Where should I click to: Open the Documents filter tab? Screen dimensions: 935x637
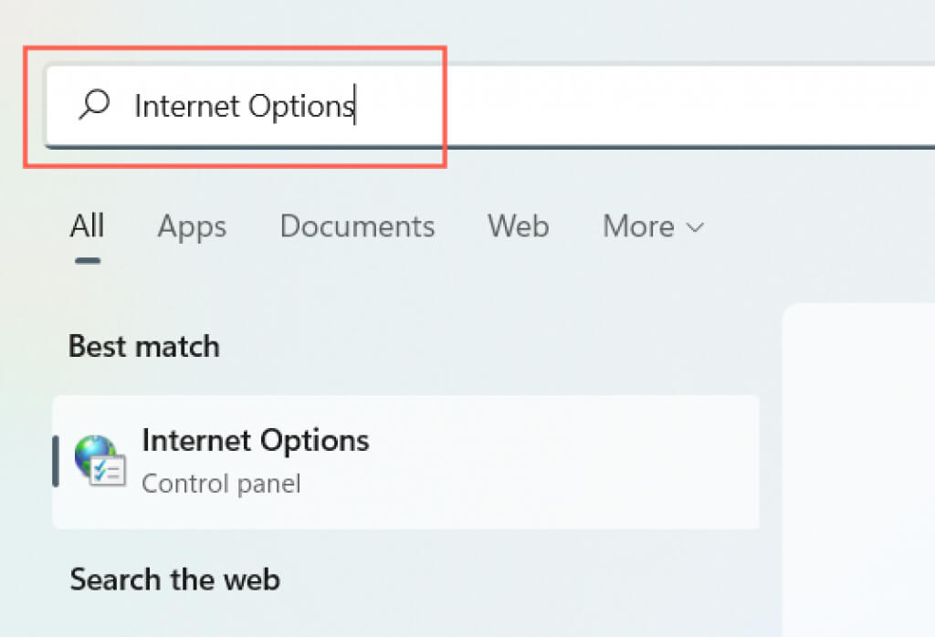(357, 226)
